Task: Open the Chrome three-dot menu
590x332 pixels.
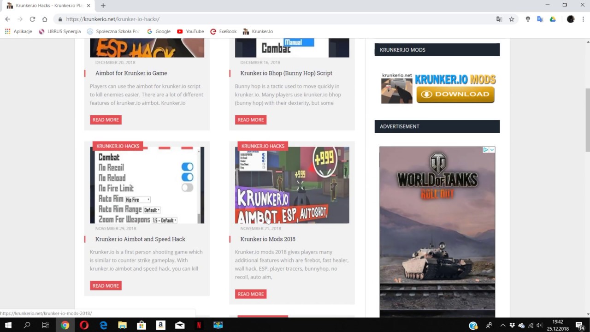Action: coord(583,19)
